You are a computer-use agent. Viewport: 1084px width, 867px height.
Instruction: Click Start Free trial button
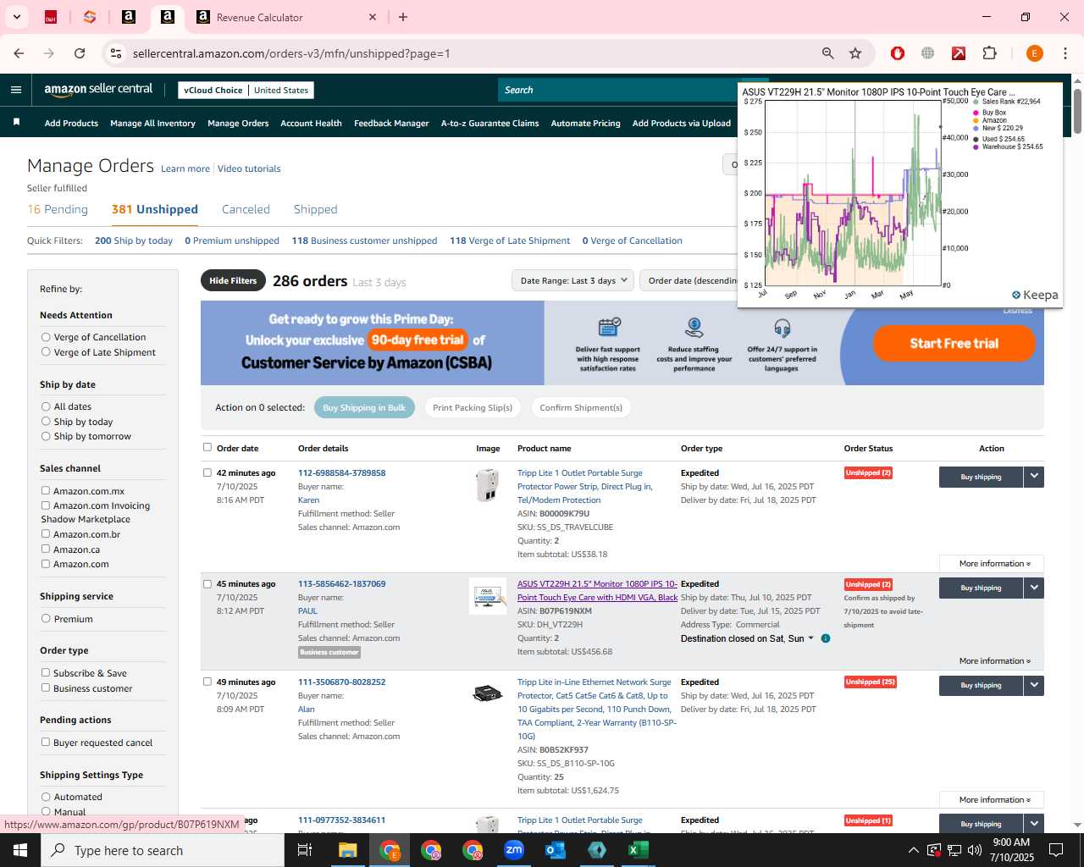click(954, 343)
